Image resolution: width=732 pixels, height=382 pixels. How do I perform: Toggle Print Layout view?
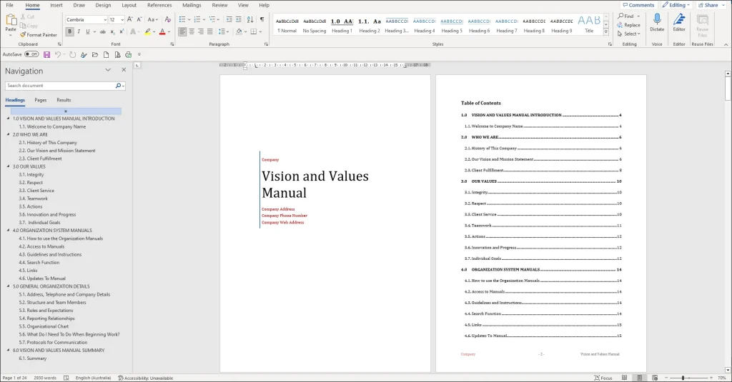(640, 378)
